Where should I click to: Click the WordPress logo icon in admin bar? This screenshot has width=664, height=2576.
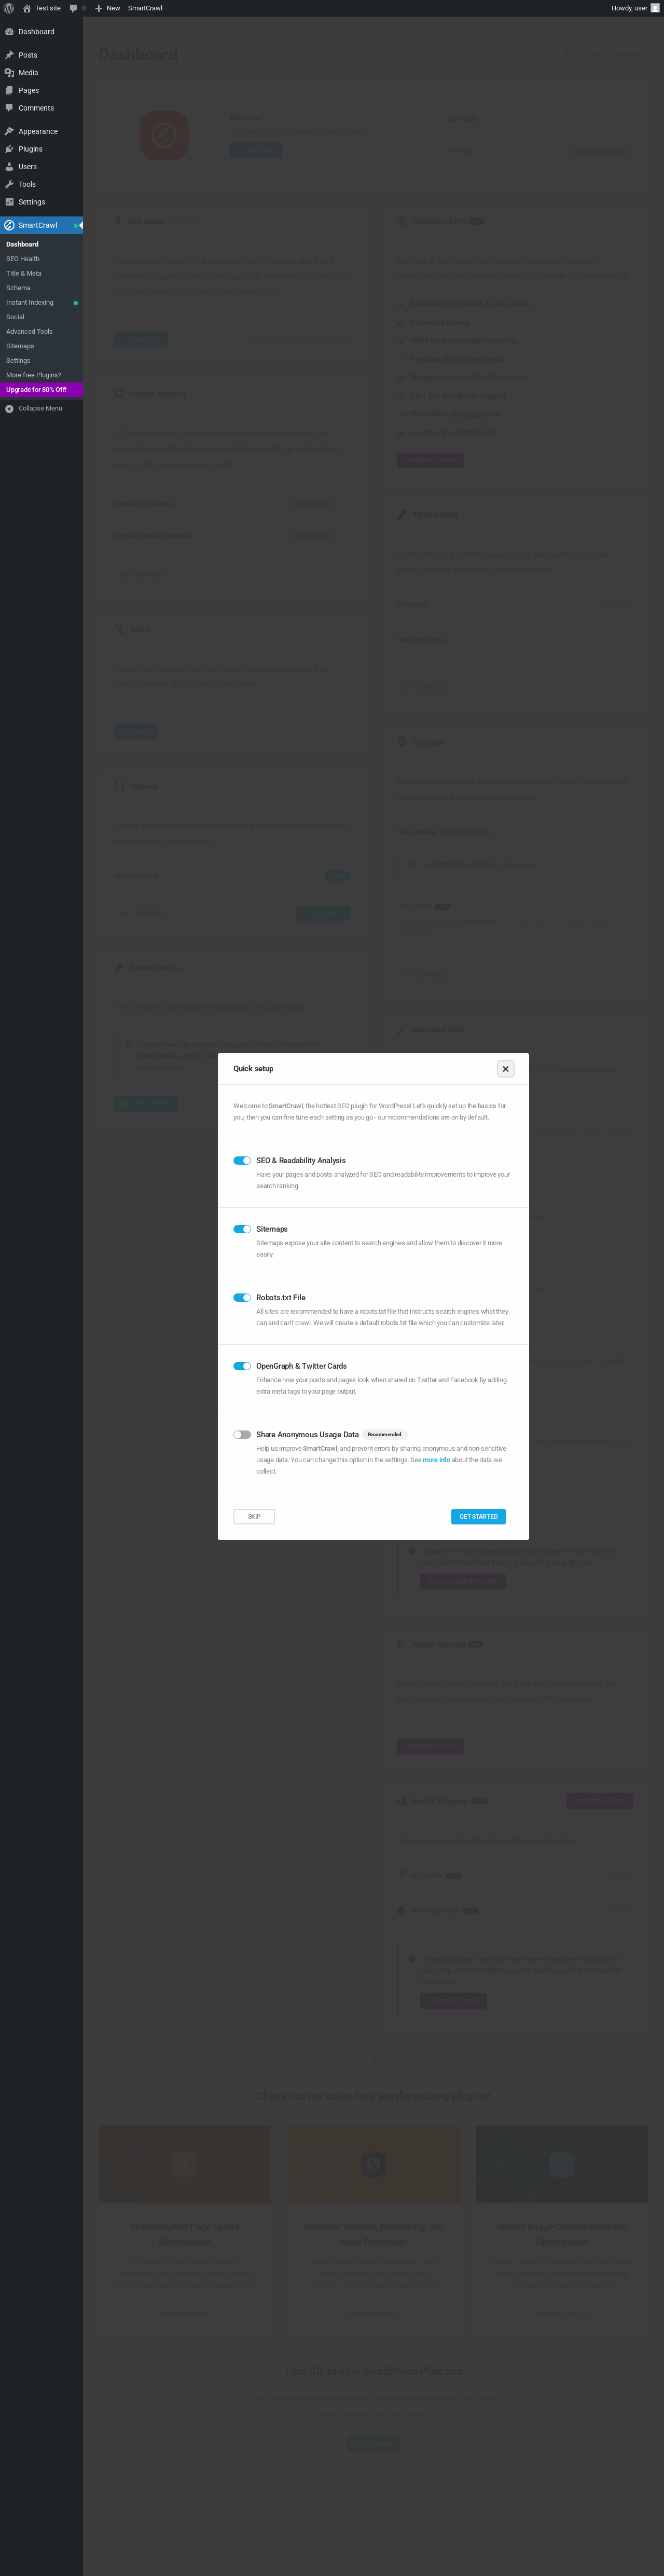pyautogui.click(x=9, y=8)
